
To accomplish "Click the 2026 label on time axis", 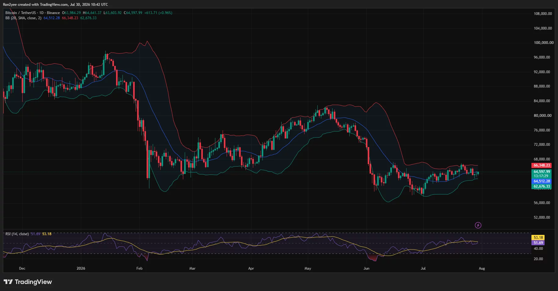I will tap(81, 268).
